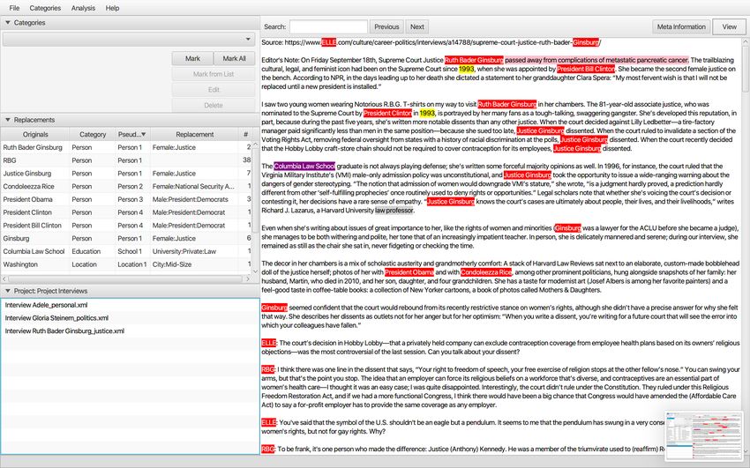
Task: Open the category selection dropdown
Action: click(129, 39)
